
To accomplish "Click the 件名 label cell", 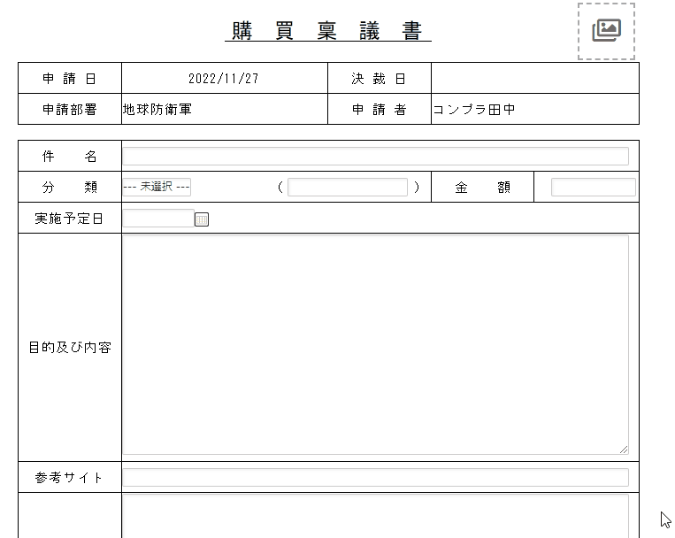I will pos(70,156).
